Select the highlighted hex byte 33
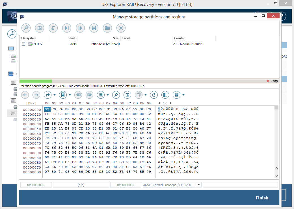The image size is (294, 209). pyautogui.click(x=47, y=109)
